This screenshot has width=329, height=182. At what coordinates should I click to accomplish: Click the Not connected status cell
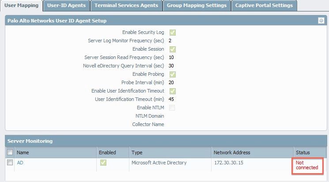click(307, 165)
